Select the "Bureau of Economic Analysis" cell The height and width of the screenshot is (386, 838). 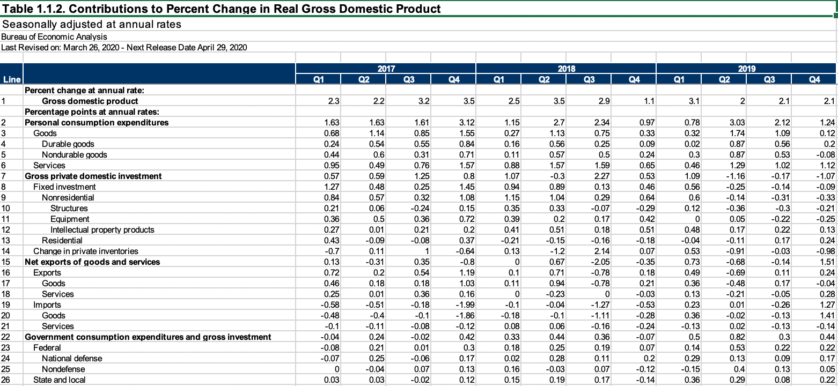[54, 36]
